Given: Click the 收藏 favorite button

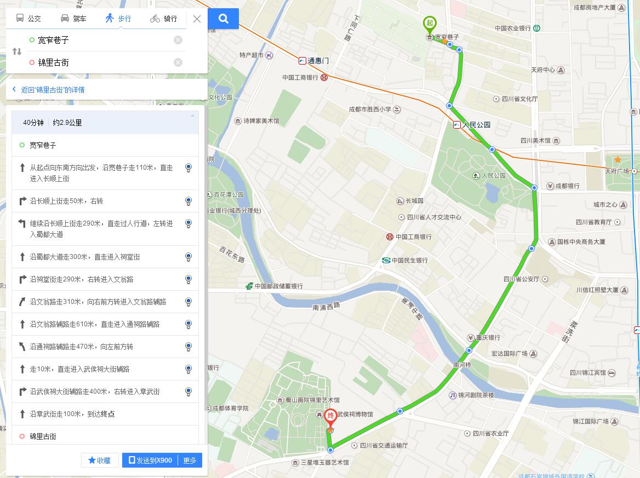Looking at the screenshot, I should 100,460.
